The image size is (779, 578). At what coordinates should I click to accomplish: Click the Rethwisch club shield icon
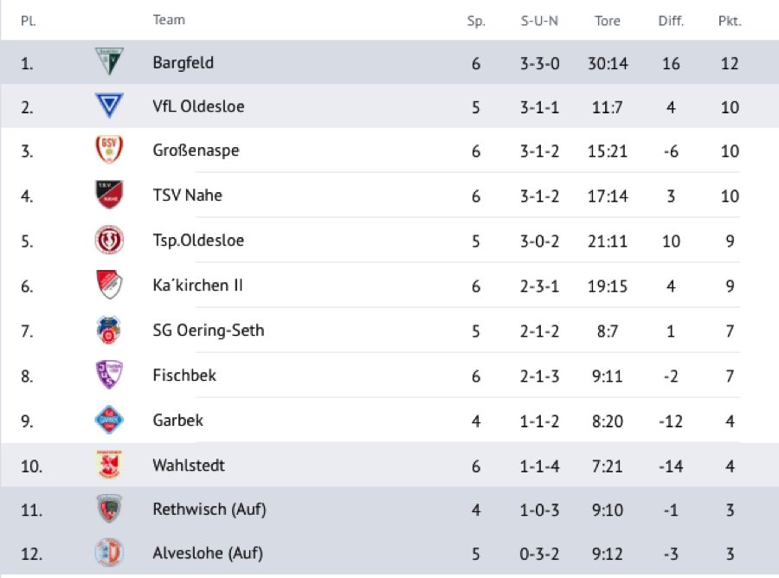point(109,510)
